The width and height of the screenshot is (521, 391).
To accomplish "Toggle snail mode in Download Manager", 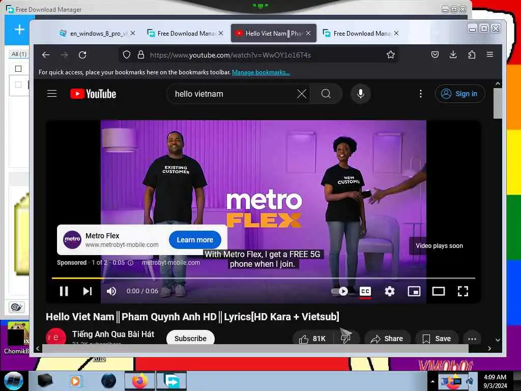I will 16,307.
